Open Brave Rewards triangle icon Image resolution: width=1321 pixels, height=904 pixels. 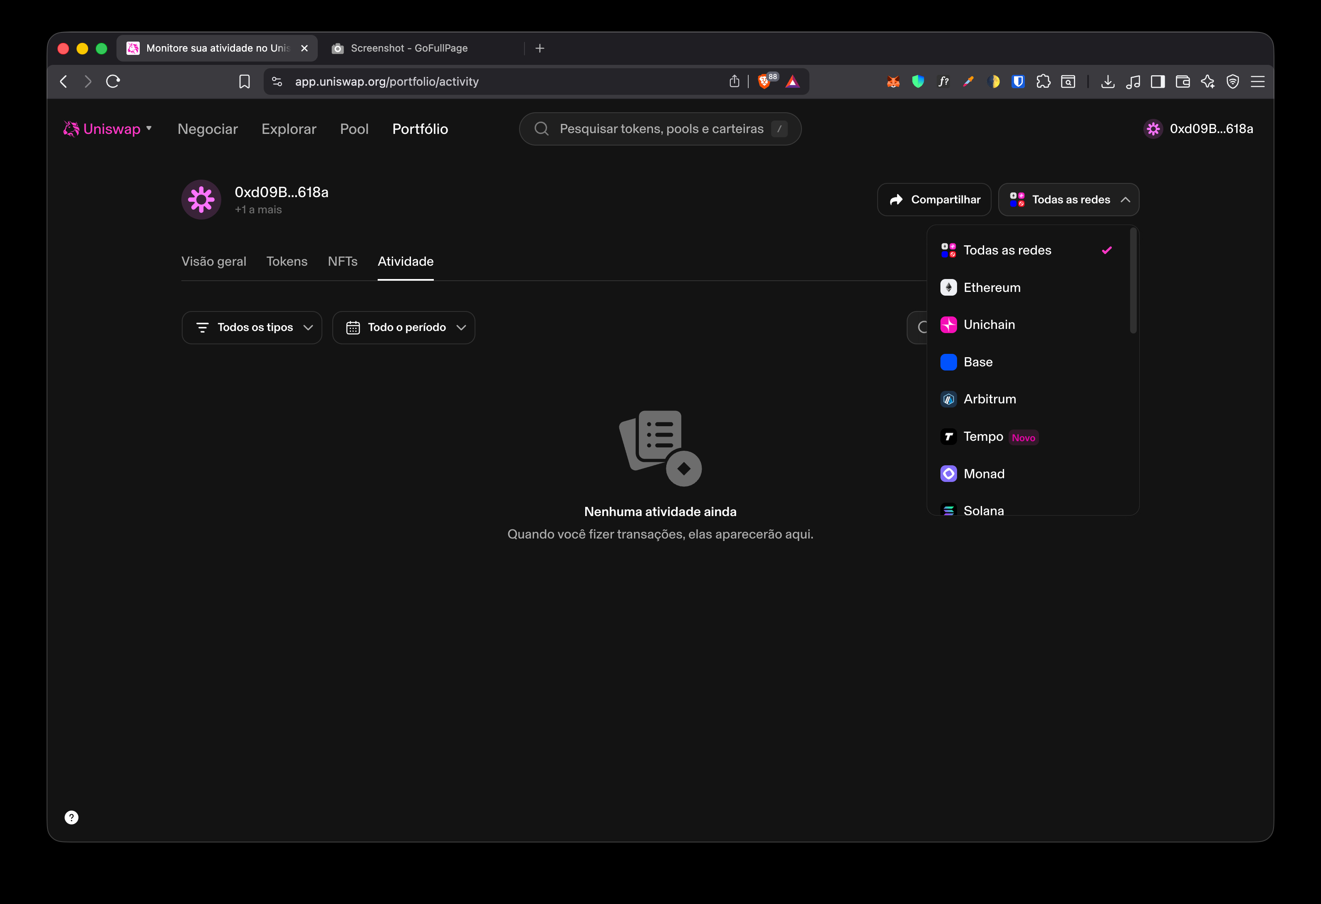click(792, 82)
